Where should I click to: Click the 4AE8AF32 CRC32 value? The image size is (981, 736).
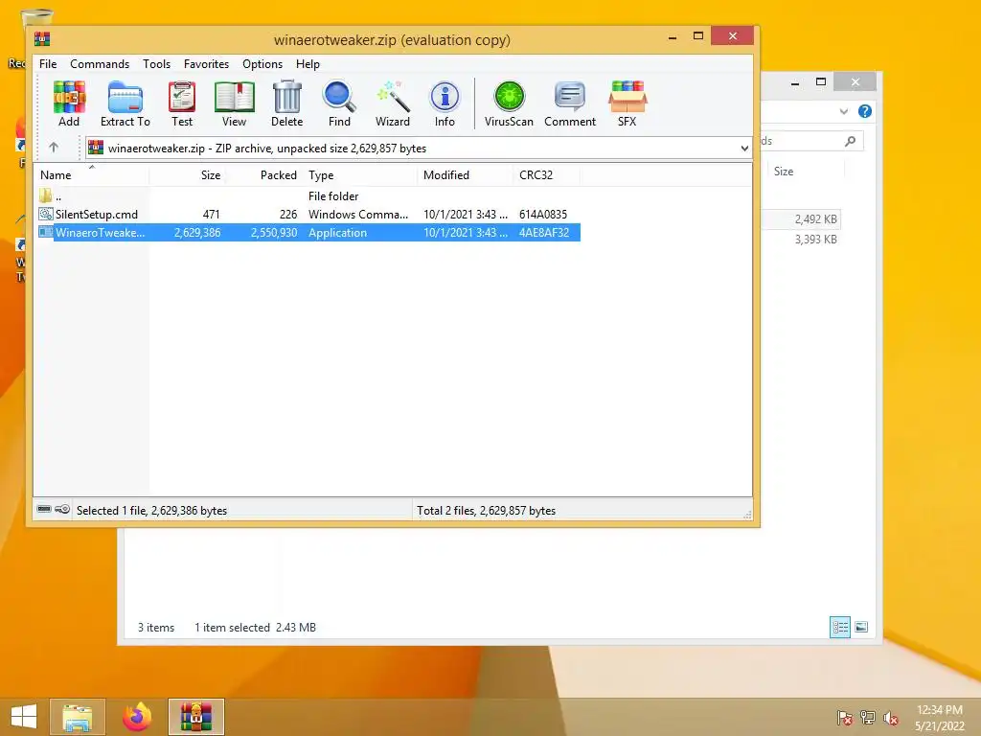544,232
